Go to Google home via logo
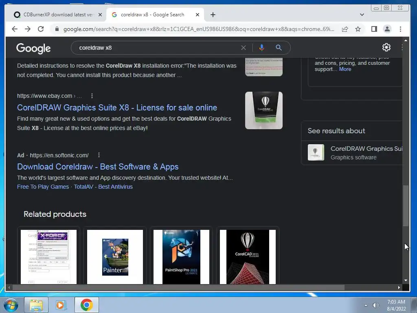This screenshot has width=417, height=313. (33, 48)
